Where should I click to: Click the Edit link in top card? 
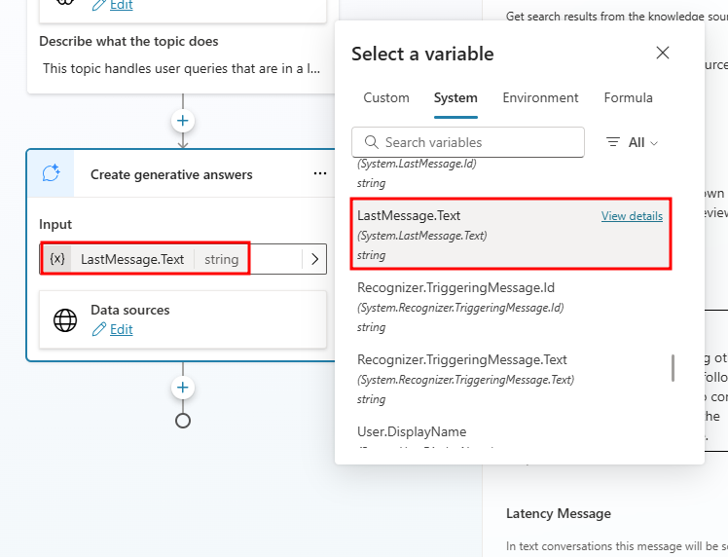tap(122, 6)
